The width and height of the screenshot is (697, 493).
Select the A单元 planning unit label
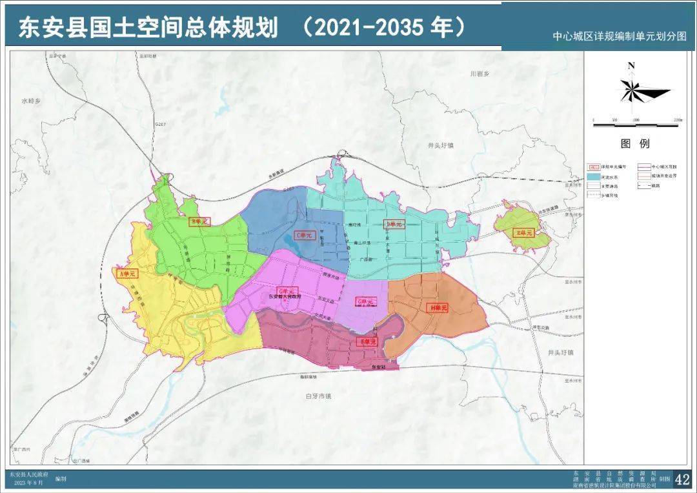(126, 273)
